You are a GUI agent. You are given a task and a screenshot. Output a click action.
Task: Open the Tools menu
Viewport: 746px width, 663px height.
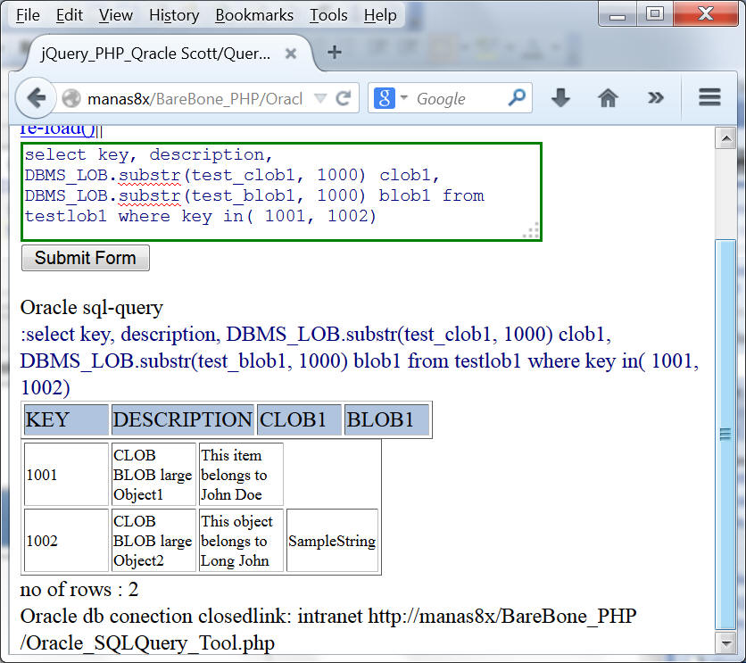tap(328, 15)
